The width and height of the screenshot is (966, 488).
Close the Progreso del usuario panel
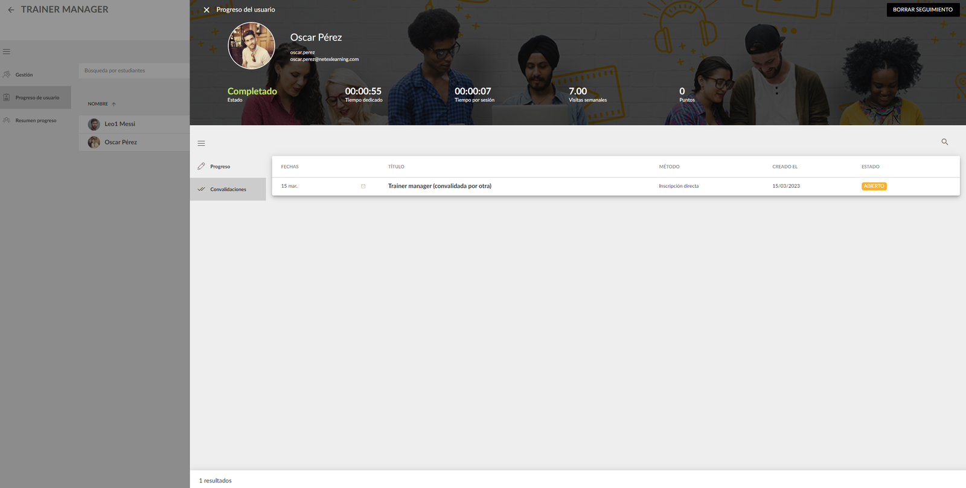click(x=206, y=10)
